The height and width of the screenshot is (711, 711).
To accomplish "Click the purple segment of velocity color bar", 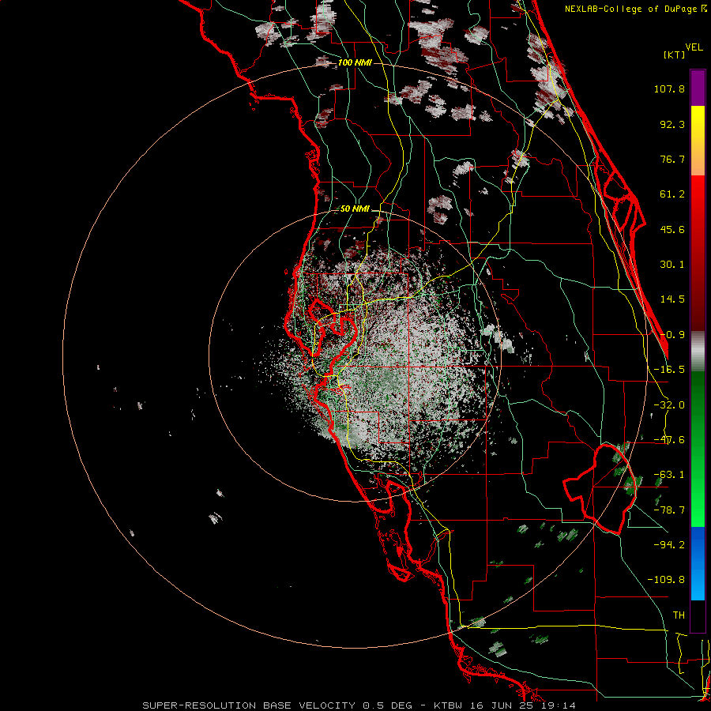I will (698, 88).
